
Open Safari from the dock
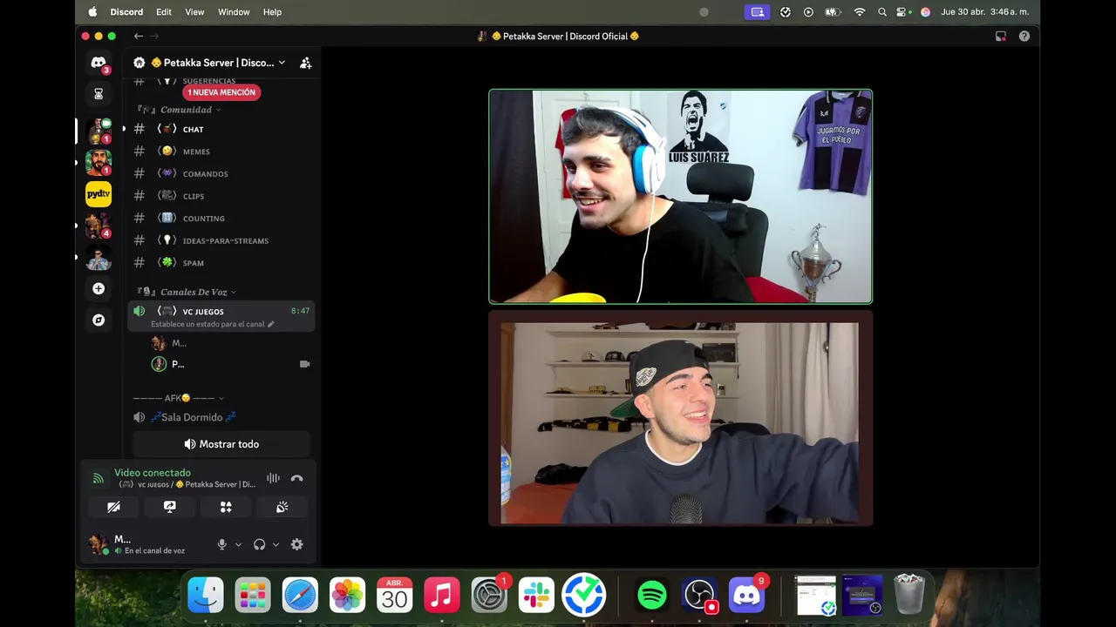pos(300,596)
